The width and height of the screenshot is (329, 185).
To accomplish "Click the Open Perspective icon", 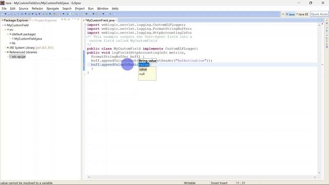I will pyautogui.click(x=283, y=14).
